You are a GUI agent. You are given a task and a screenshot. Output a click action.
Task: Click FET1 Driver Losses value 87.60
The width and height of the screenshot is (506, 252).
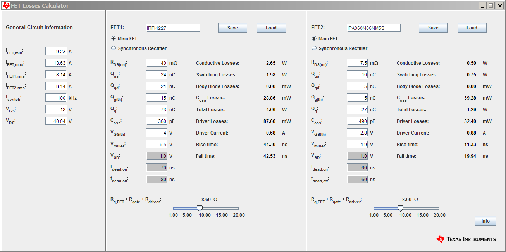tap(269, 121)
